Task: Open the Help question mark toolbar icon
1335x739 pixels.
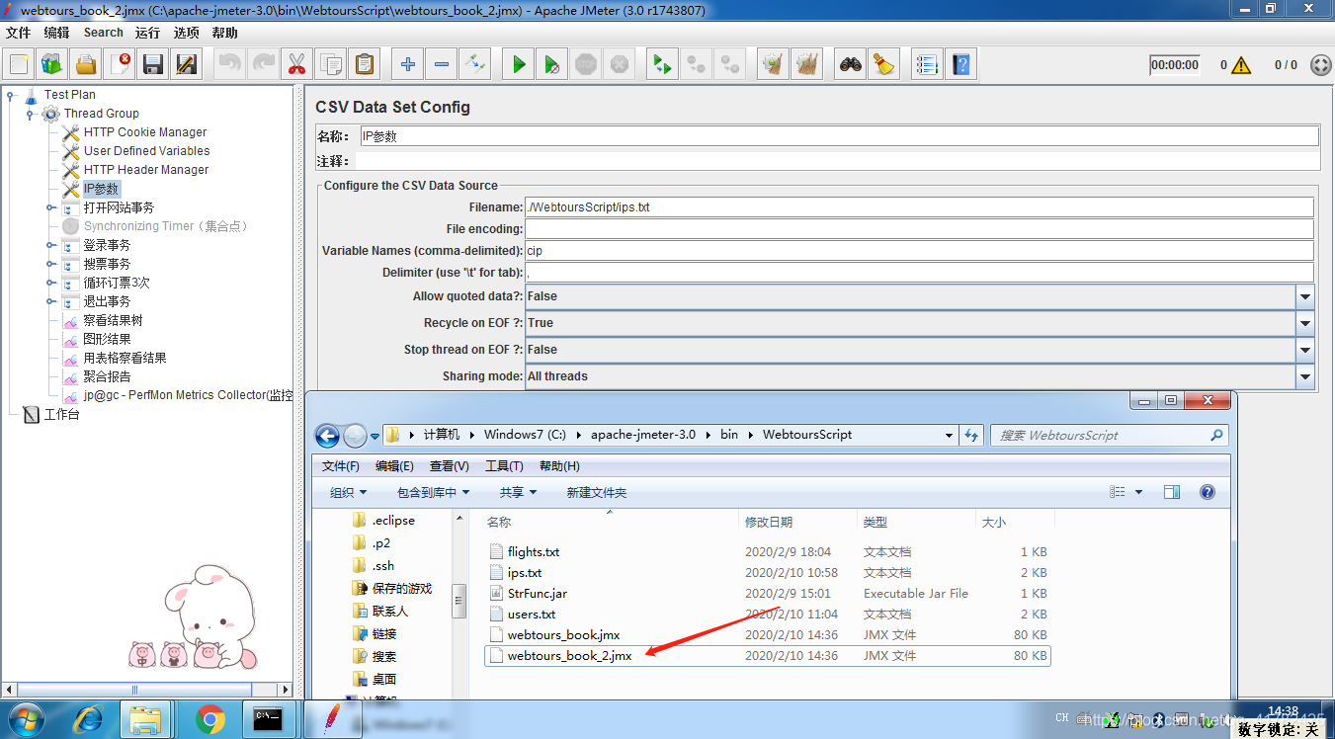Action: (960, 65)
